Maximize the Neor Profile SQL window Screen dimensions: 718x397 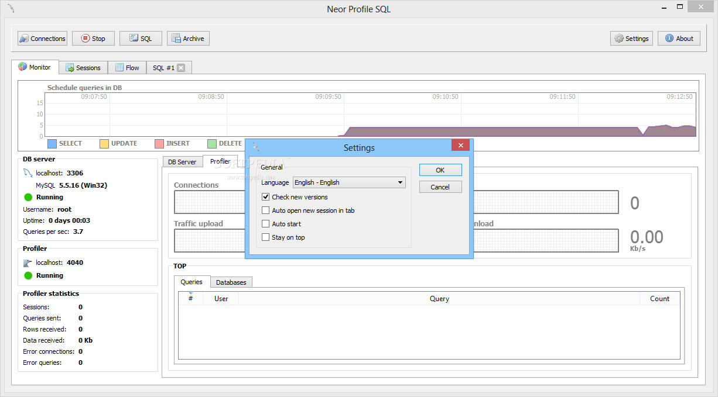[679, 7]
